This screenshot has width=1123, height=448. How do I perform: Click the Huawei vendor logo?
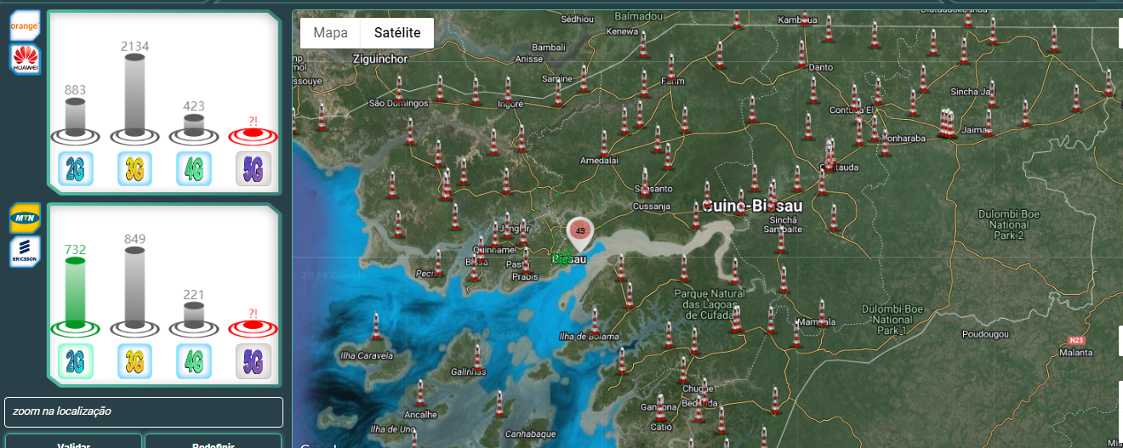pyautogui.click(x=25, y=60)
